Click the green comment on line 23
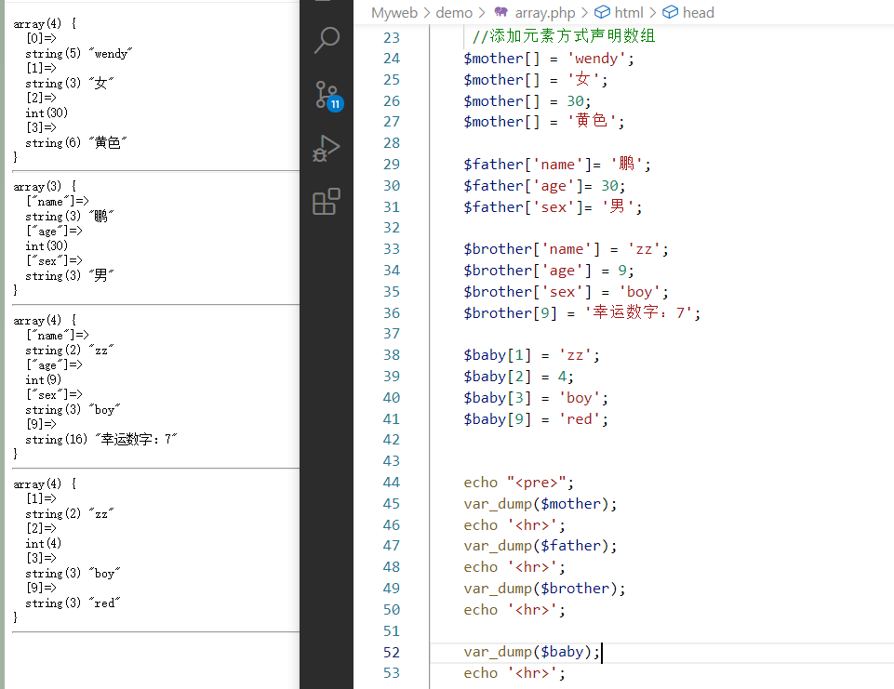Viewport: 894px width, 689px height. 564,36
